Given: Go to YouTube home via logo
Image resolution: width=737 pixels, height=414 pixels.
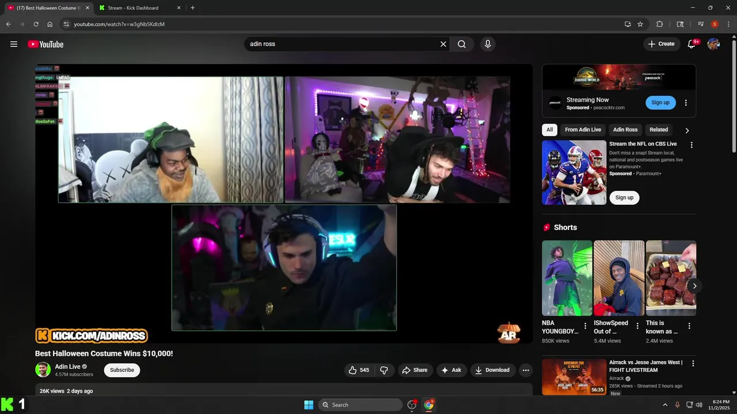Looking at the screenshot, I should click(x=45, y=44).
